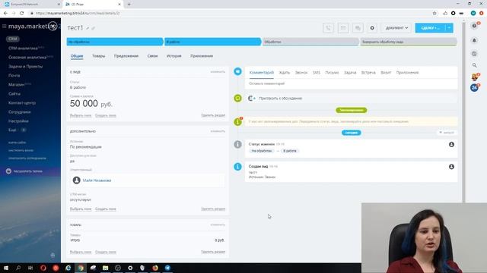
Task: Open the hamburger menu beside maya.marketing logo
Action: coord(4,27)
